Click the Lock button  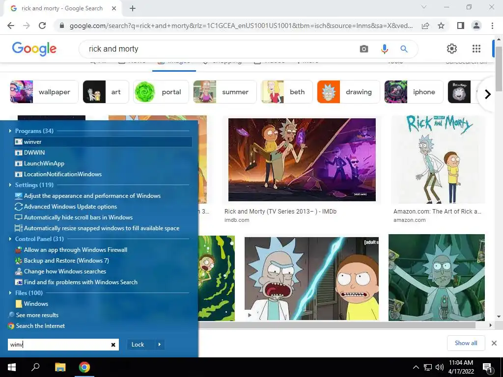141,345
